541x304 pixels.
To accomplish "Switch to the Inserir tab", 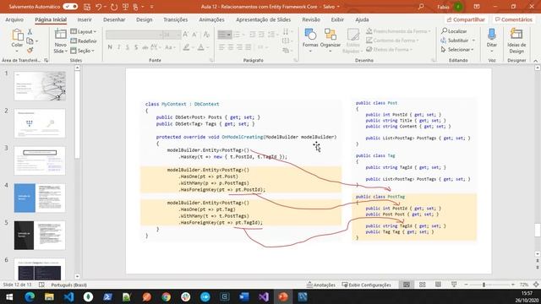I will tap(85, 19).
